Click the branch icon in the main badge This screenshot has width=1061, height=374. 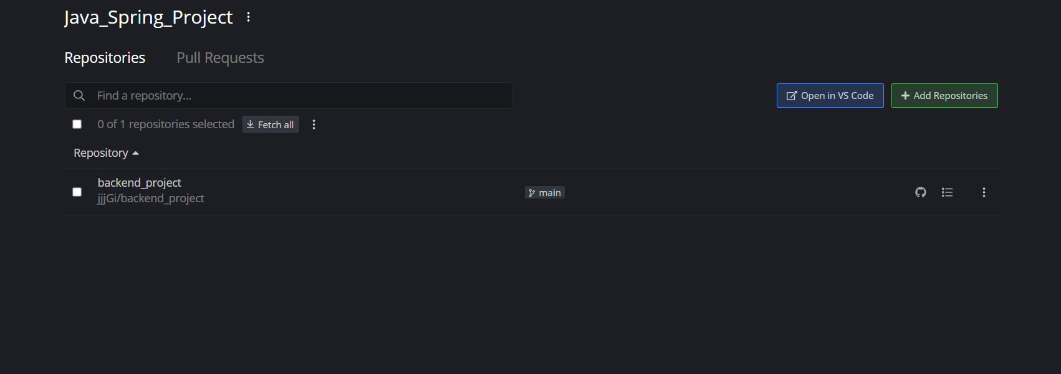(532, 192)
